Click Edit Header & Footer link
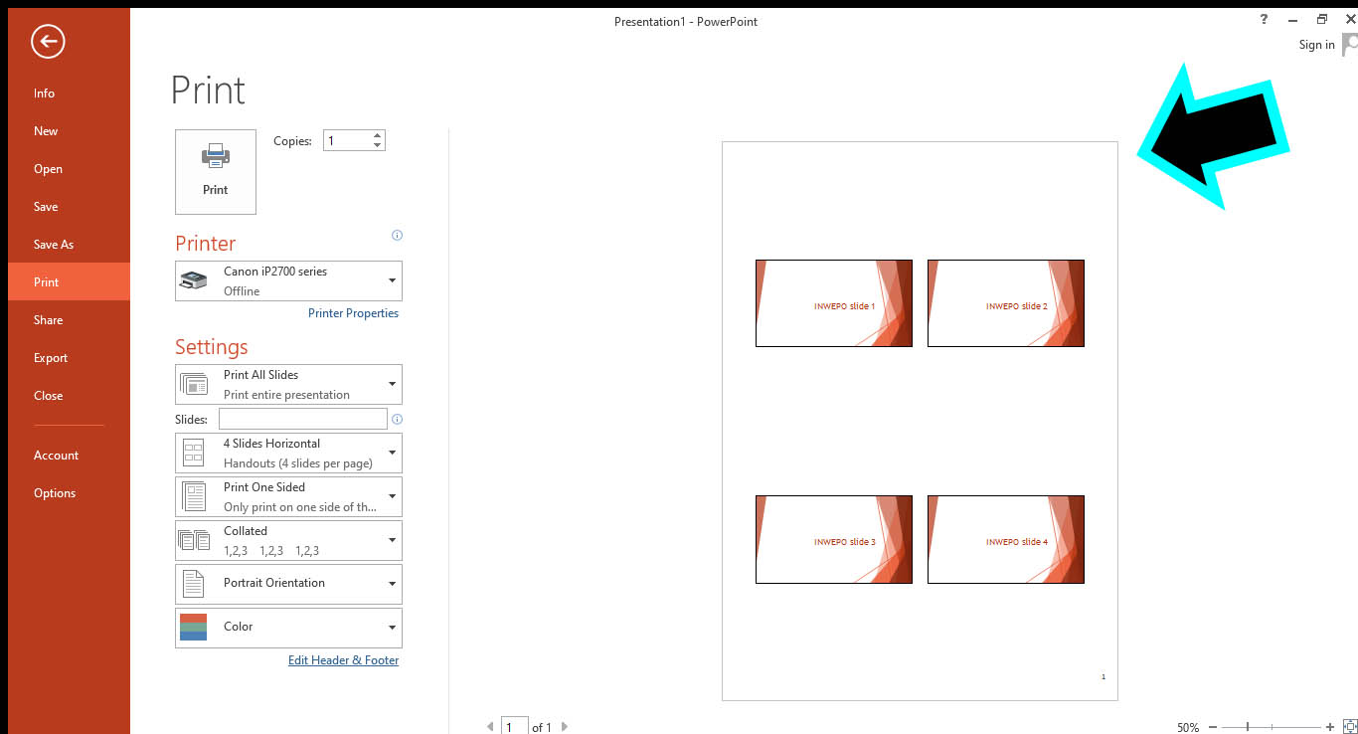Image resolution: width=1358 pixels, height=734 pixels. [343, 660]
